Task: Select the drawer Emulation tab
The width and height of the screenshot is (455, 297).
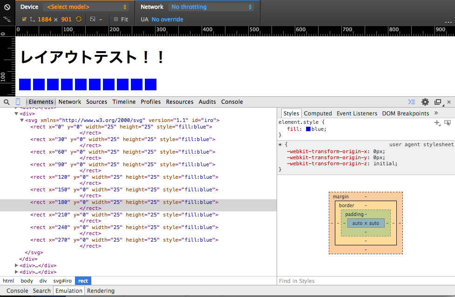Action: point(69,290)
